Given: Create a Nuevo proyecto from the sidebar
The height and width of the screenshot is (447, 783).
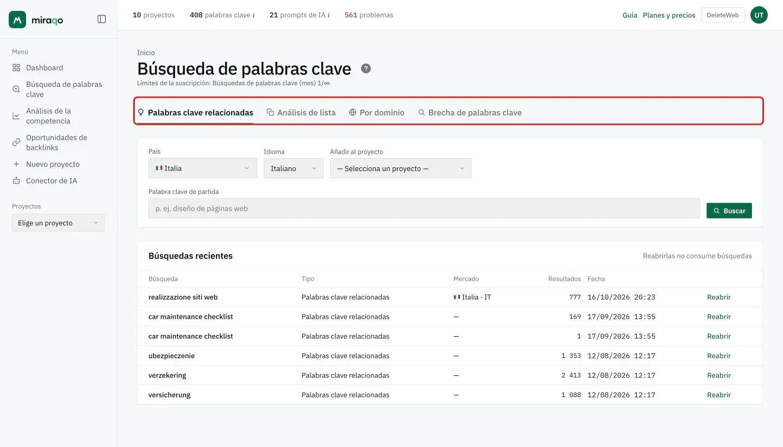Looking at the screenshot, I should click(46, 164).
